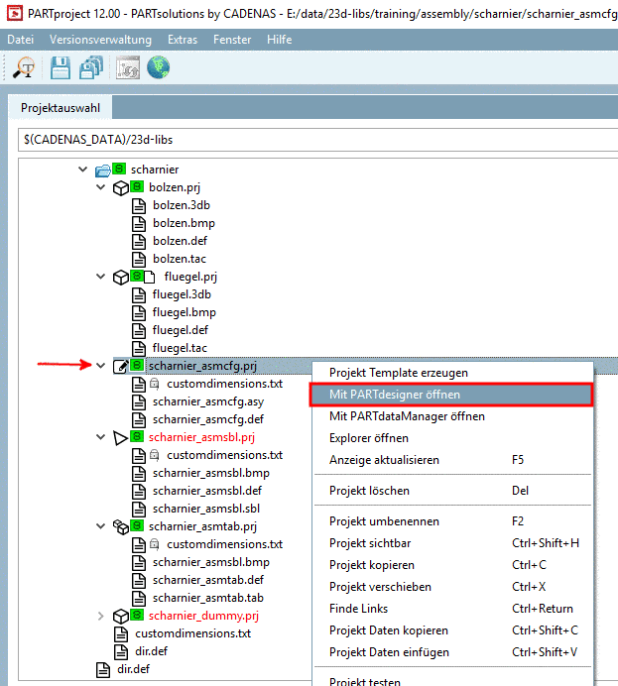This screenshot has height=686, width=618.
Task: Collapse the scharnier_asmsbl.prj node
Action: pos(100,436)
